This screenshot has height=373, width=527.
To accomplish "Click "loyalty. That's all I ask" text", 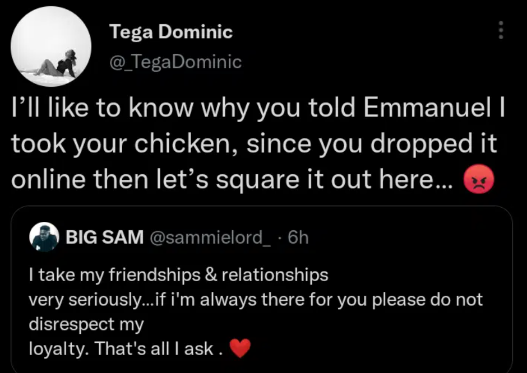I will pos(121,349).
